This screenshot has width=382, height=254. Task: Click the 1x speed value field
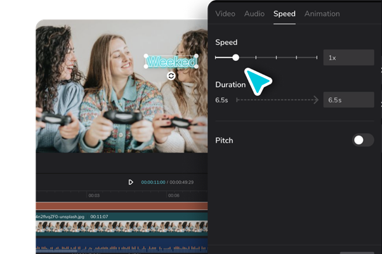(x=348, y=58)
